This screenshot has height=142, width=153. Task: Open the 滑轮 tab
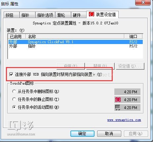tap(63, 15)
